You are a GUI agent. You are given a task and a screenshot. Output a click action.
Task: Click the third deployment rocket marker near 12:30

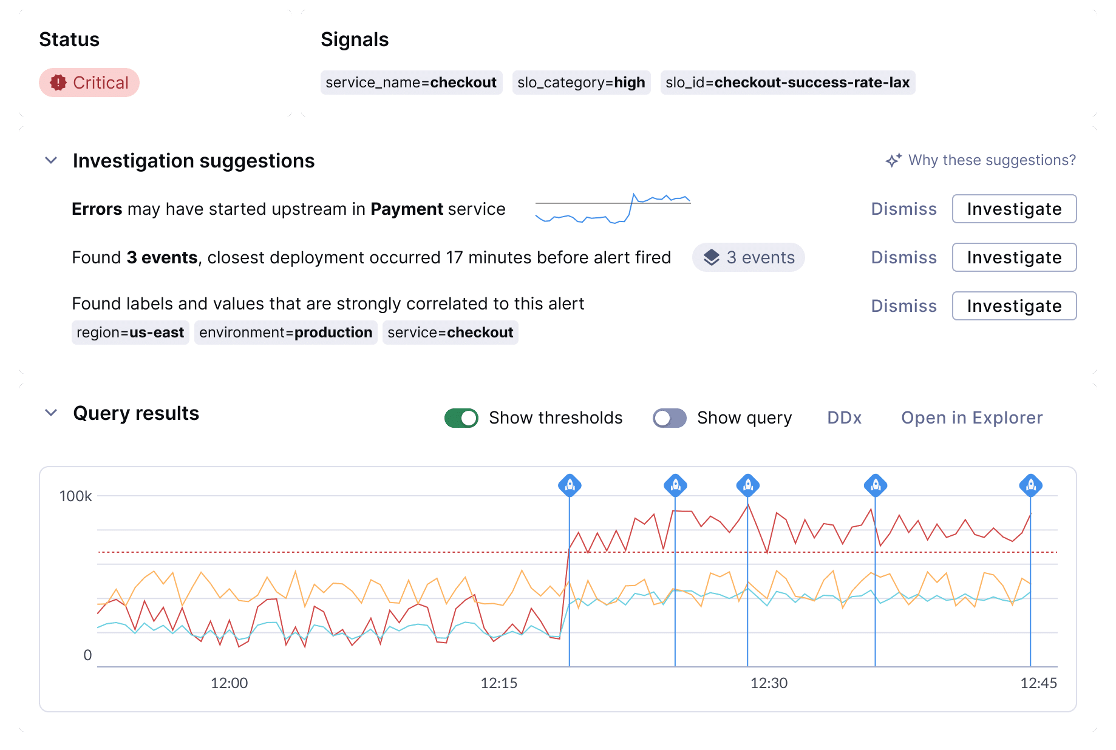747,485
